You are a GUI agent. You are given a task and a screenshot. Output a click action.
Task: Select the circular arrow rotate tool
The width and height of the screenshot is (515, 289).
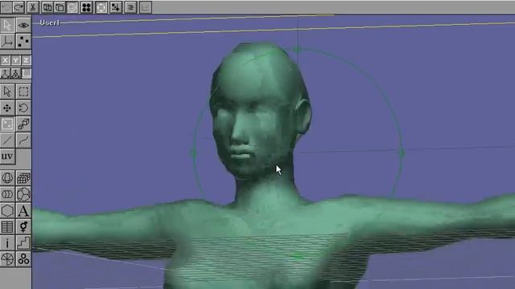click(23, 108)
